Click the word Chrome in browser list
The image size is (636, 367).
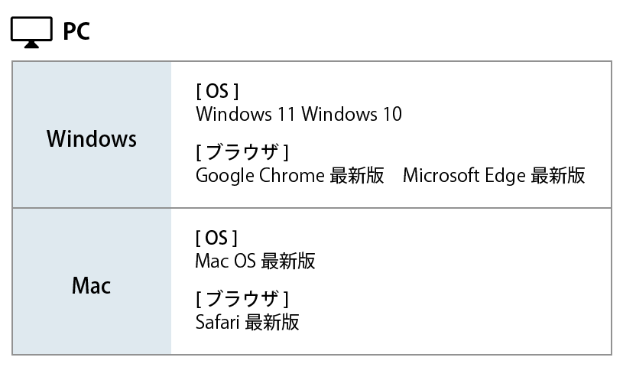point(292,176)
